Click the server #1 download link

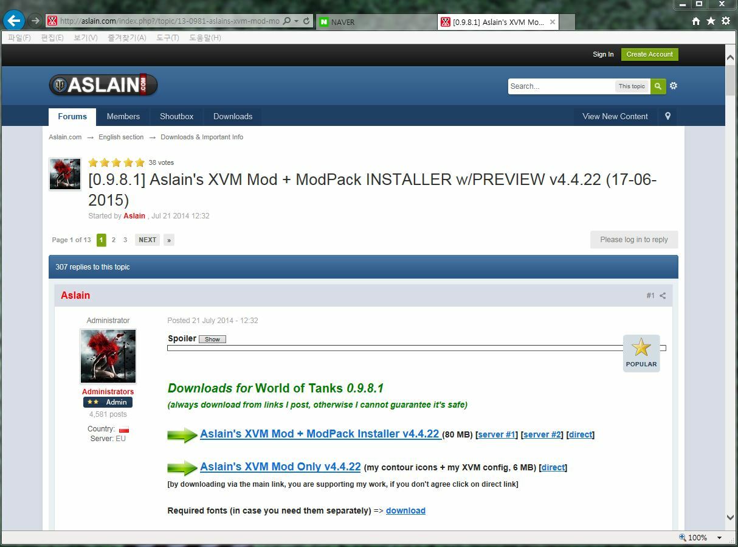(x=497, y=434)
